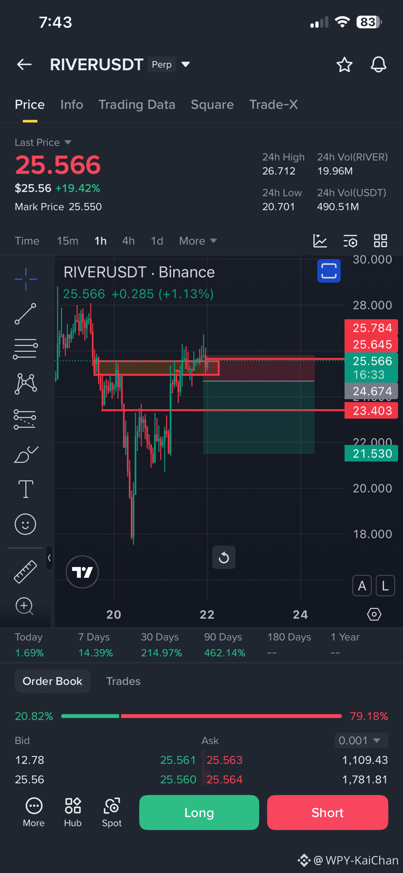Tap the Perp contract label
The width and height of the screenshot is (403, 873).
tap(162, 64)
